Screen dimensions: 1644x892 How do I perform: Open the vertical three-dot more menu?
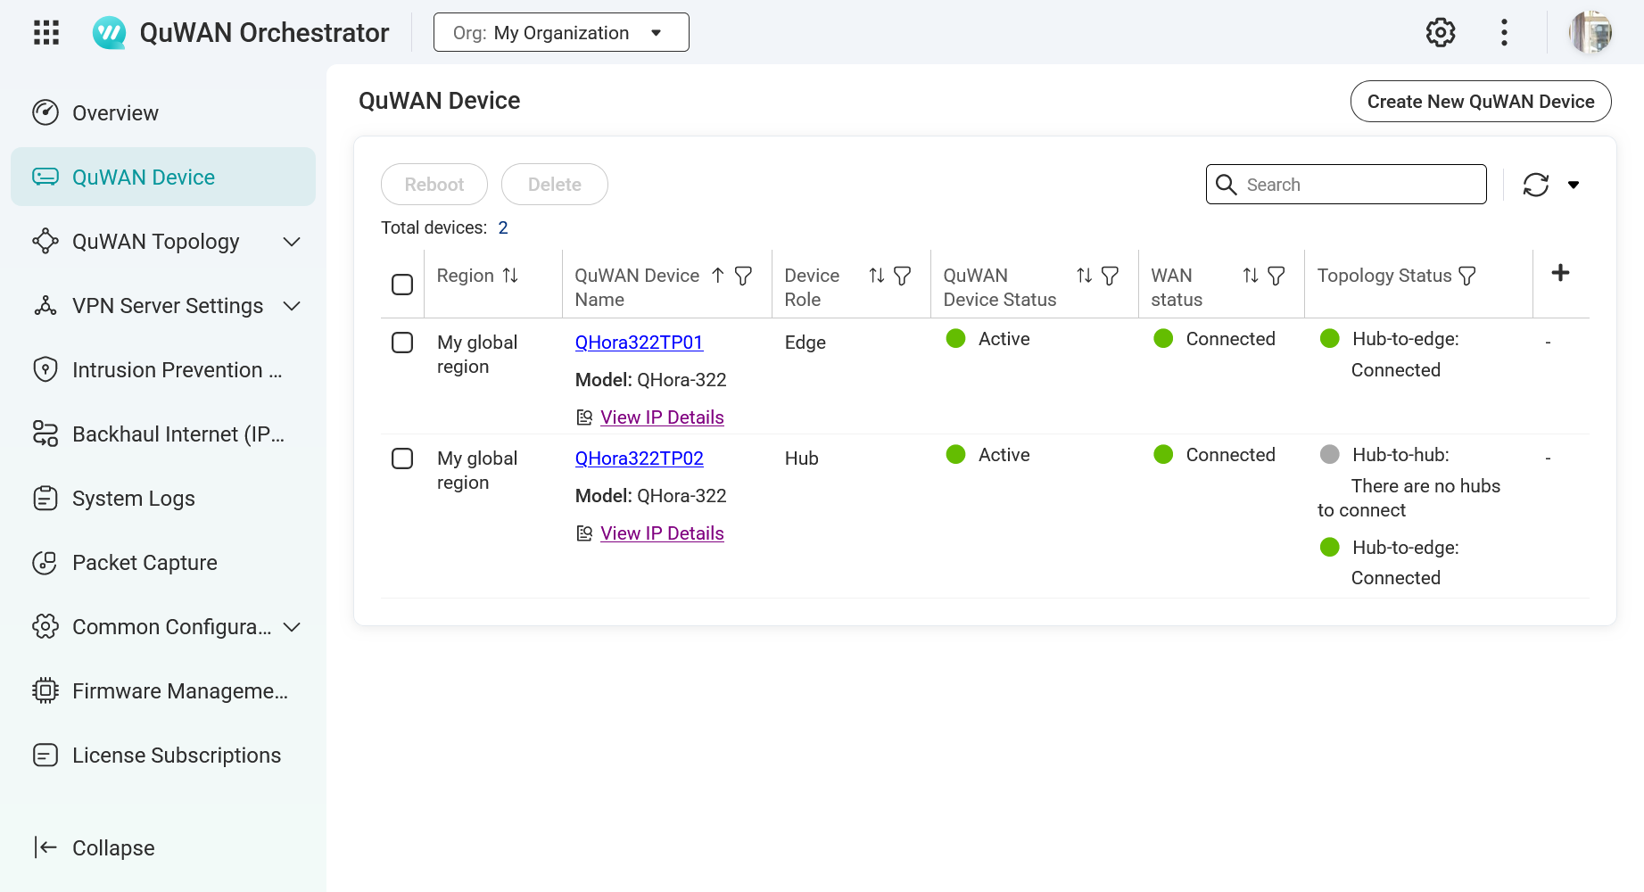(x=1504, y=33)
